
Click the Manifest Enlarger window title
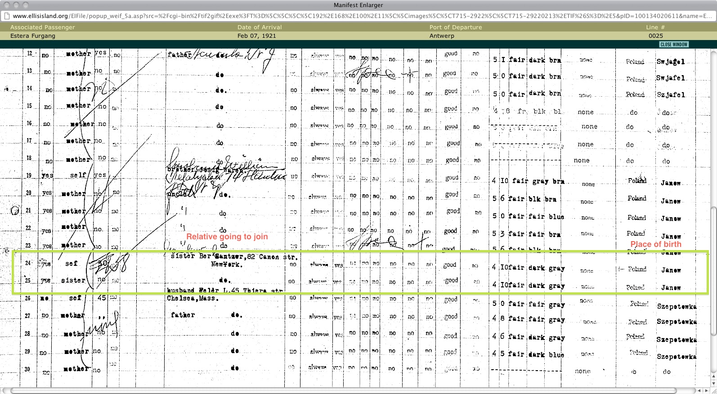[x=358, y=5]
